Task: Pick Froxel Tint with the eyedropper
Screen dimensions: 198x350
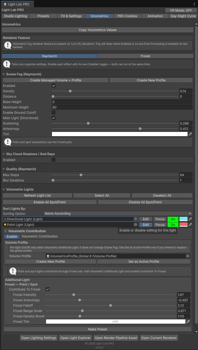Action: tap(188, 322)
